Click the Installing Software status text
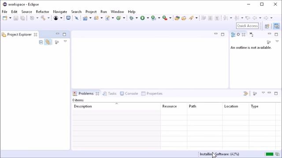Viewport: 282px width, 158px height. (219, 154)
